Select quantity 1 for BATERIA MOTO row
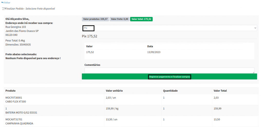Viewport: 263px width, 127px height. tap(164, 109)
